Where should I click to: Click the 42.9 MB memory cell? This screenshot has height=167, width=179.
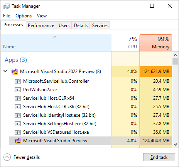click(156, 90)
